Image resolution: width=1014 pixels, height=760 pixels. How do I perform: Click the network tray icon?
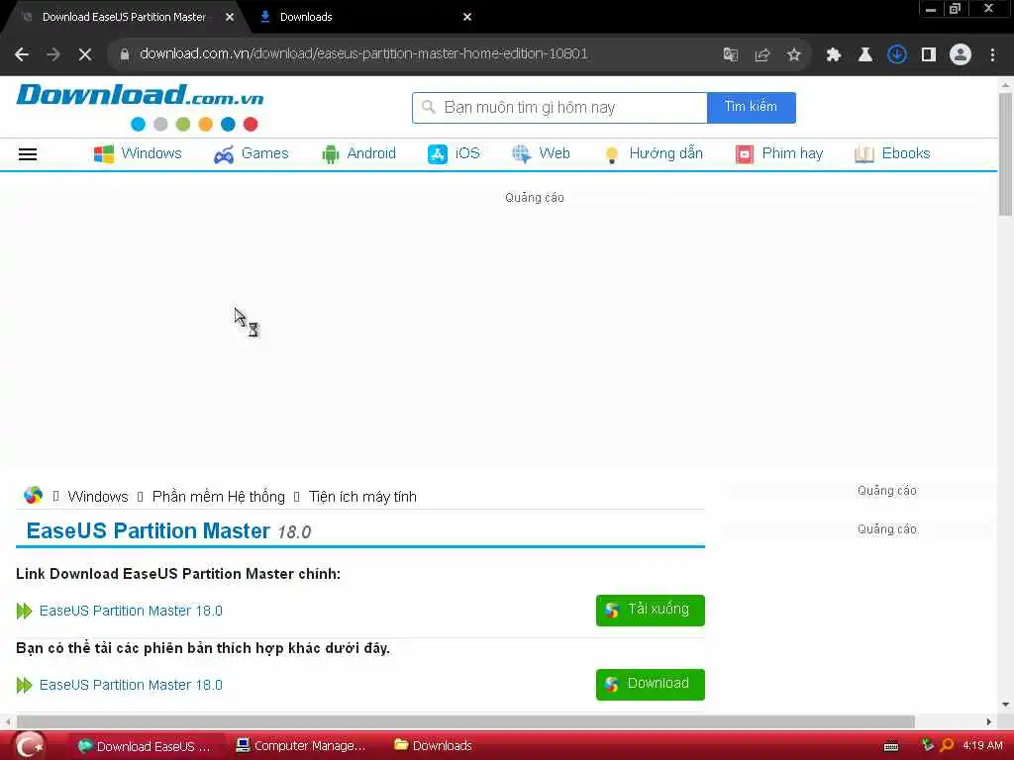pyautogui.click(x=927, y=745)
